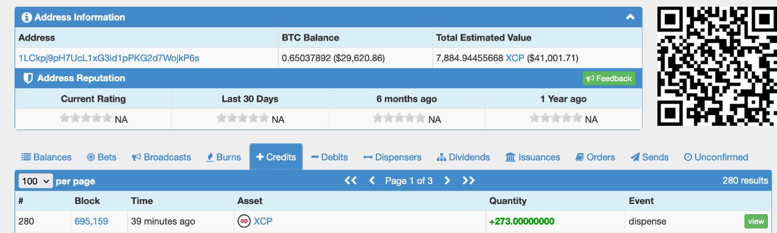Click the Current Rating stars
This screenshot has width=777, height=233.
[86, 119]
